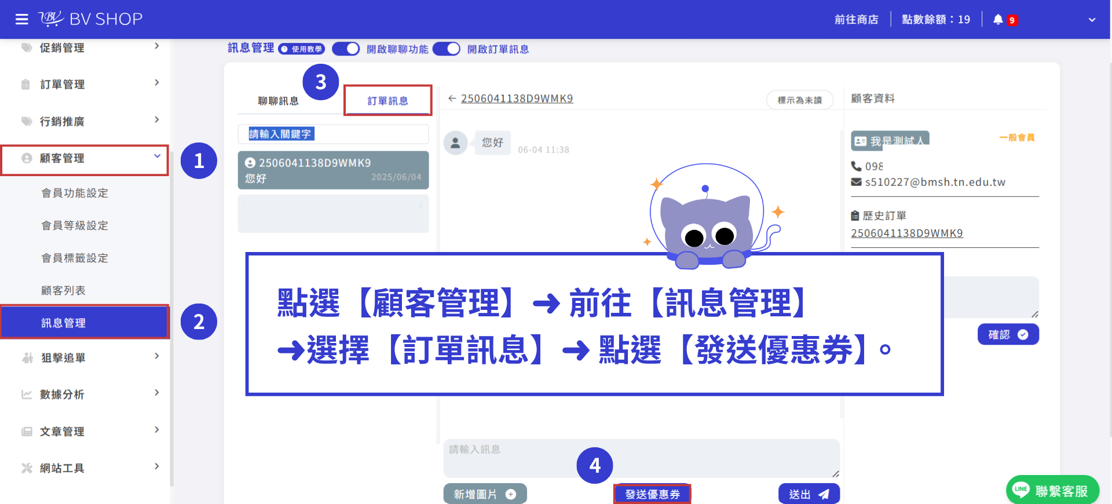Image resolution: width=1112 pixels, height=504 pixels.
Task: Open the 使用教學 tutorial badge
Action: [302, 49]
